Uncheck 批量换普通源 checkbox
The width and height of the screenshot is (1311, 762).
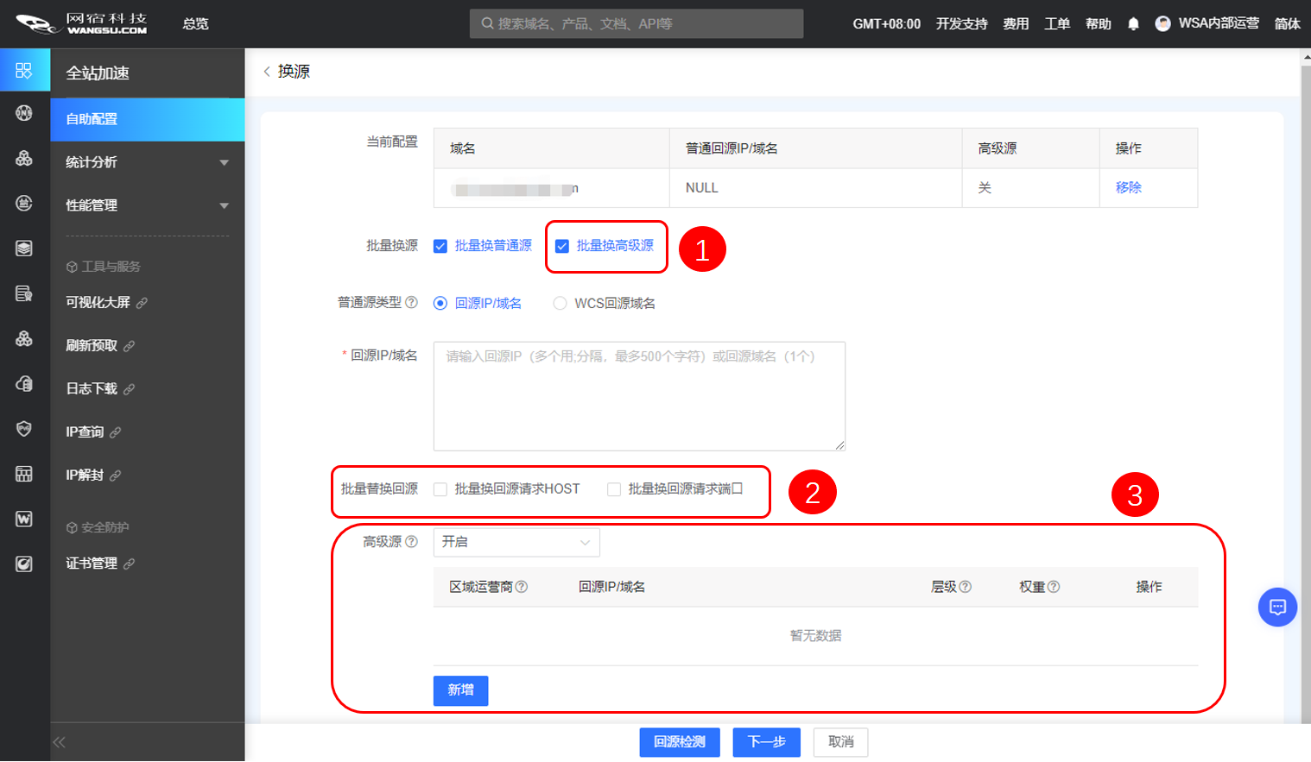[440, 247]
